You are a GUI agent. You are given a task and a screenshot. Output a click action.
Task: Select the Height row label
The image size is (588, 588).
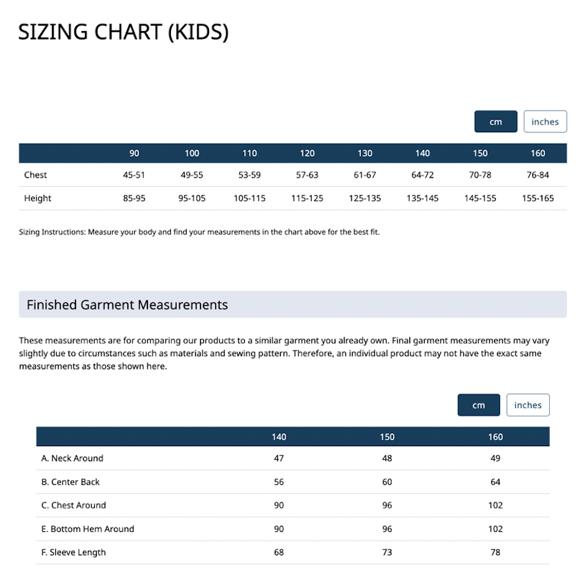point(37,199)
